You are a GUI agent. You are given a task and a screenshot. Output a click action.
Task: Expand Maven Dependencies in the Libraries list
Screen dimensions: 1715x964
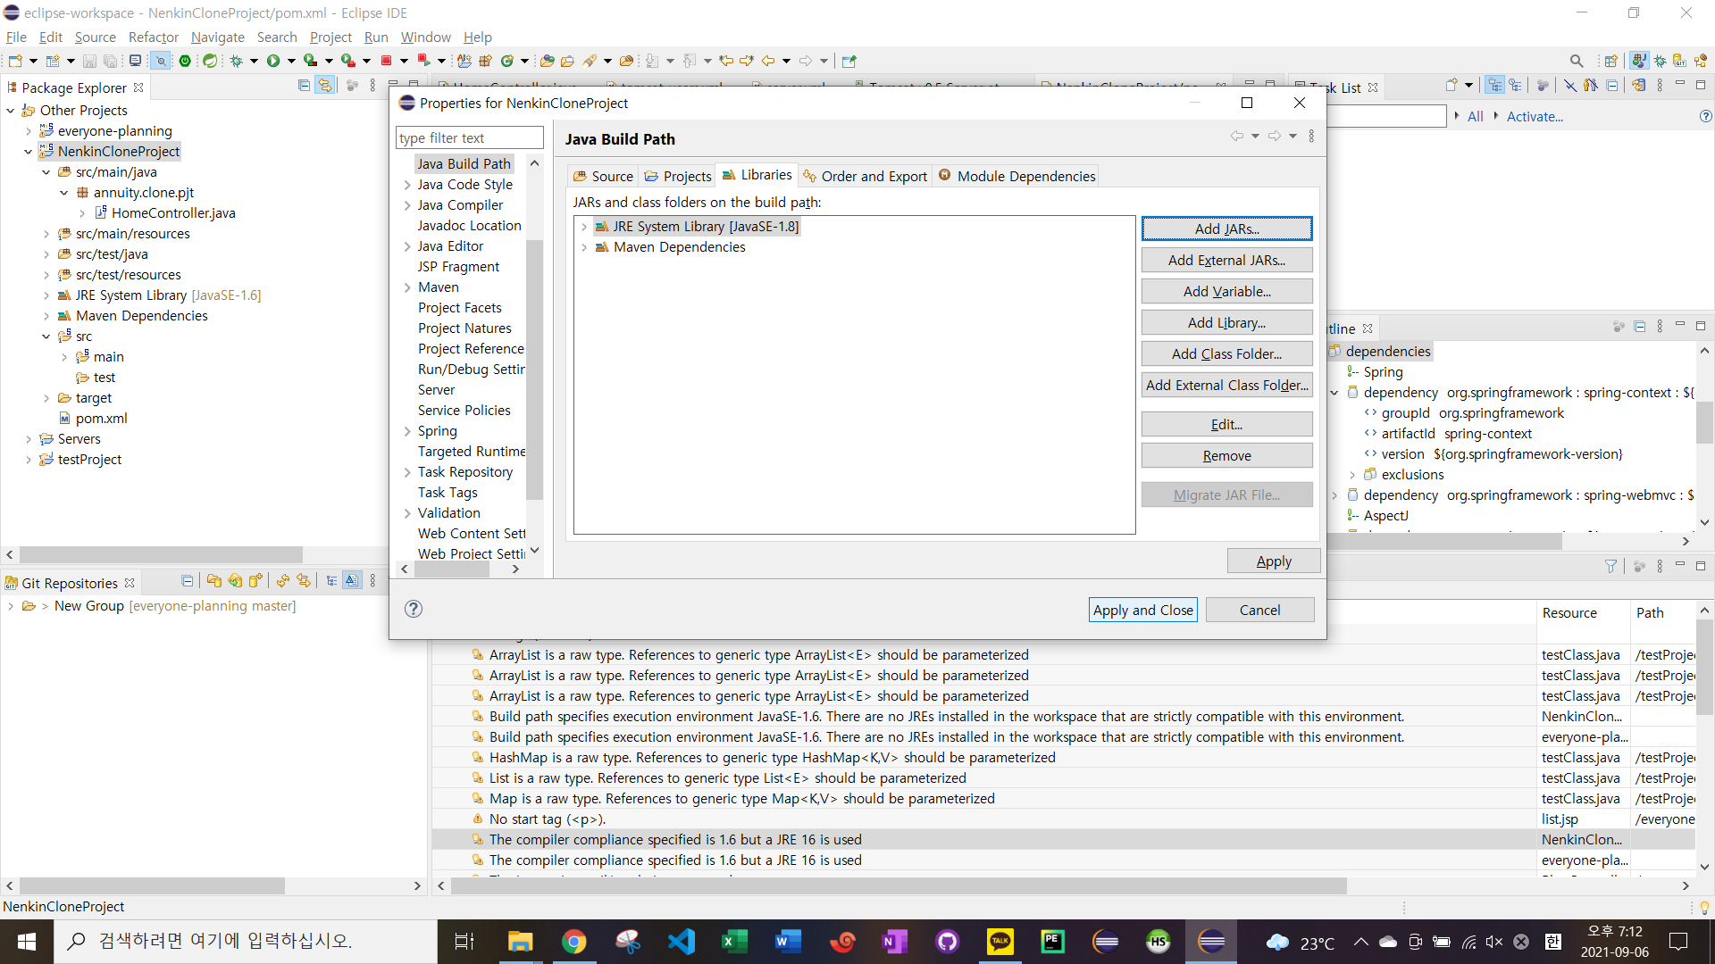click(584, 247)
